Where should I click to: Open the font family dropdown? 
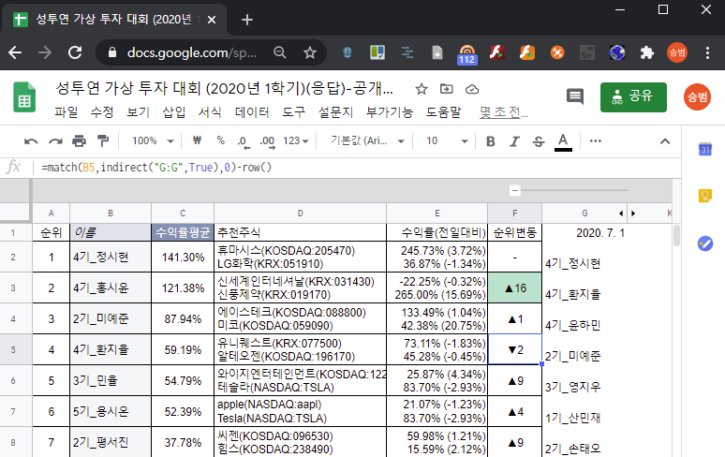367,140
